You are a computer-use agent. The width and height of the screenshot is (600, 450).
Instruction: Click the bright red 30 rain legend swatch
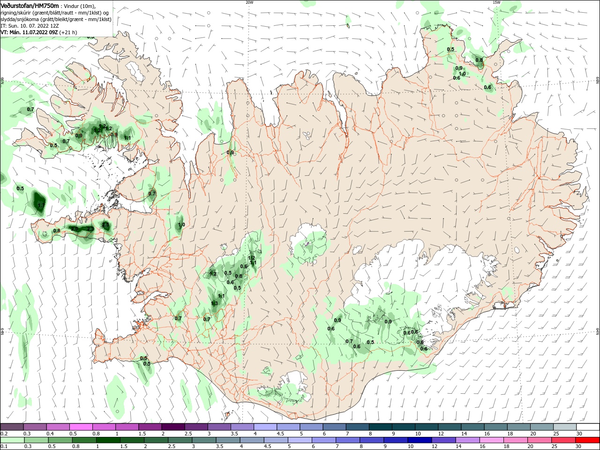587,440
